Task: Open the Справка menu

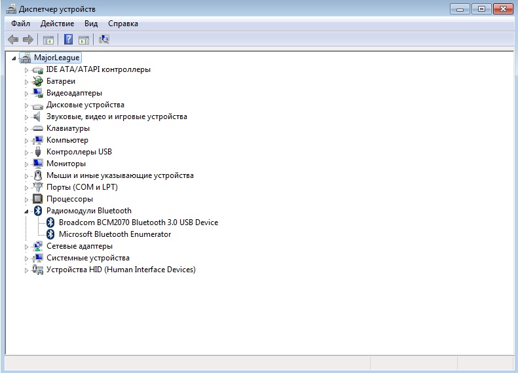Action: coord(123,24)
